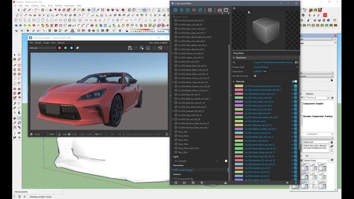The width and height of the screenshot is (354, 199).
Task: Open Lights category in Asset Editor toolbar
Action: coord(181,10)
